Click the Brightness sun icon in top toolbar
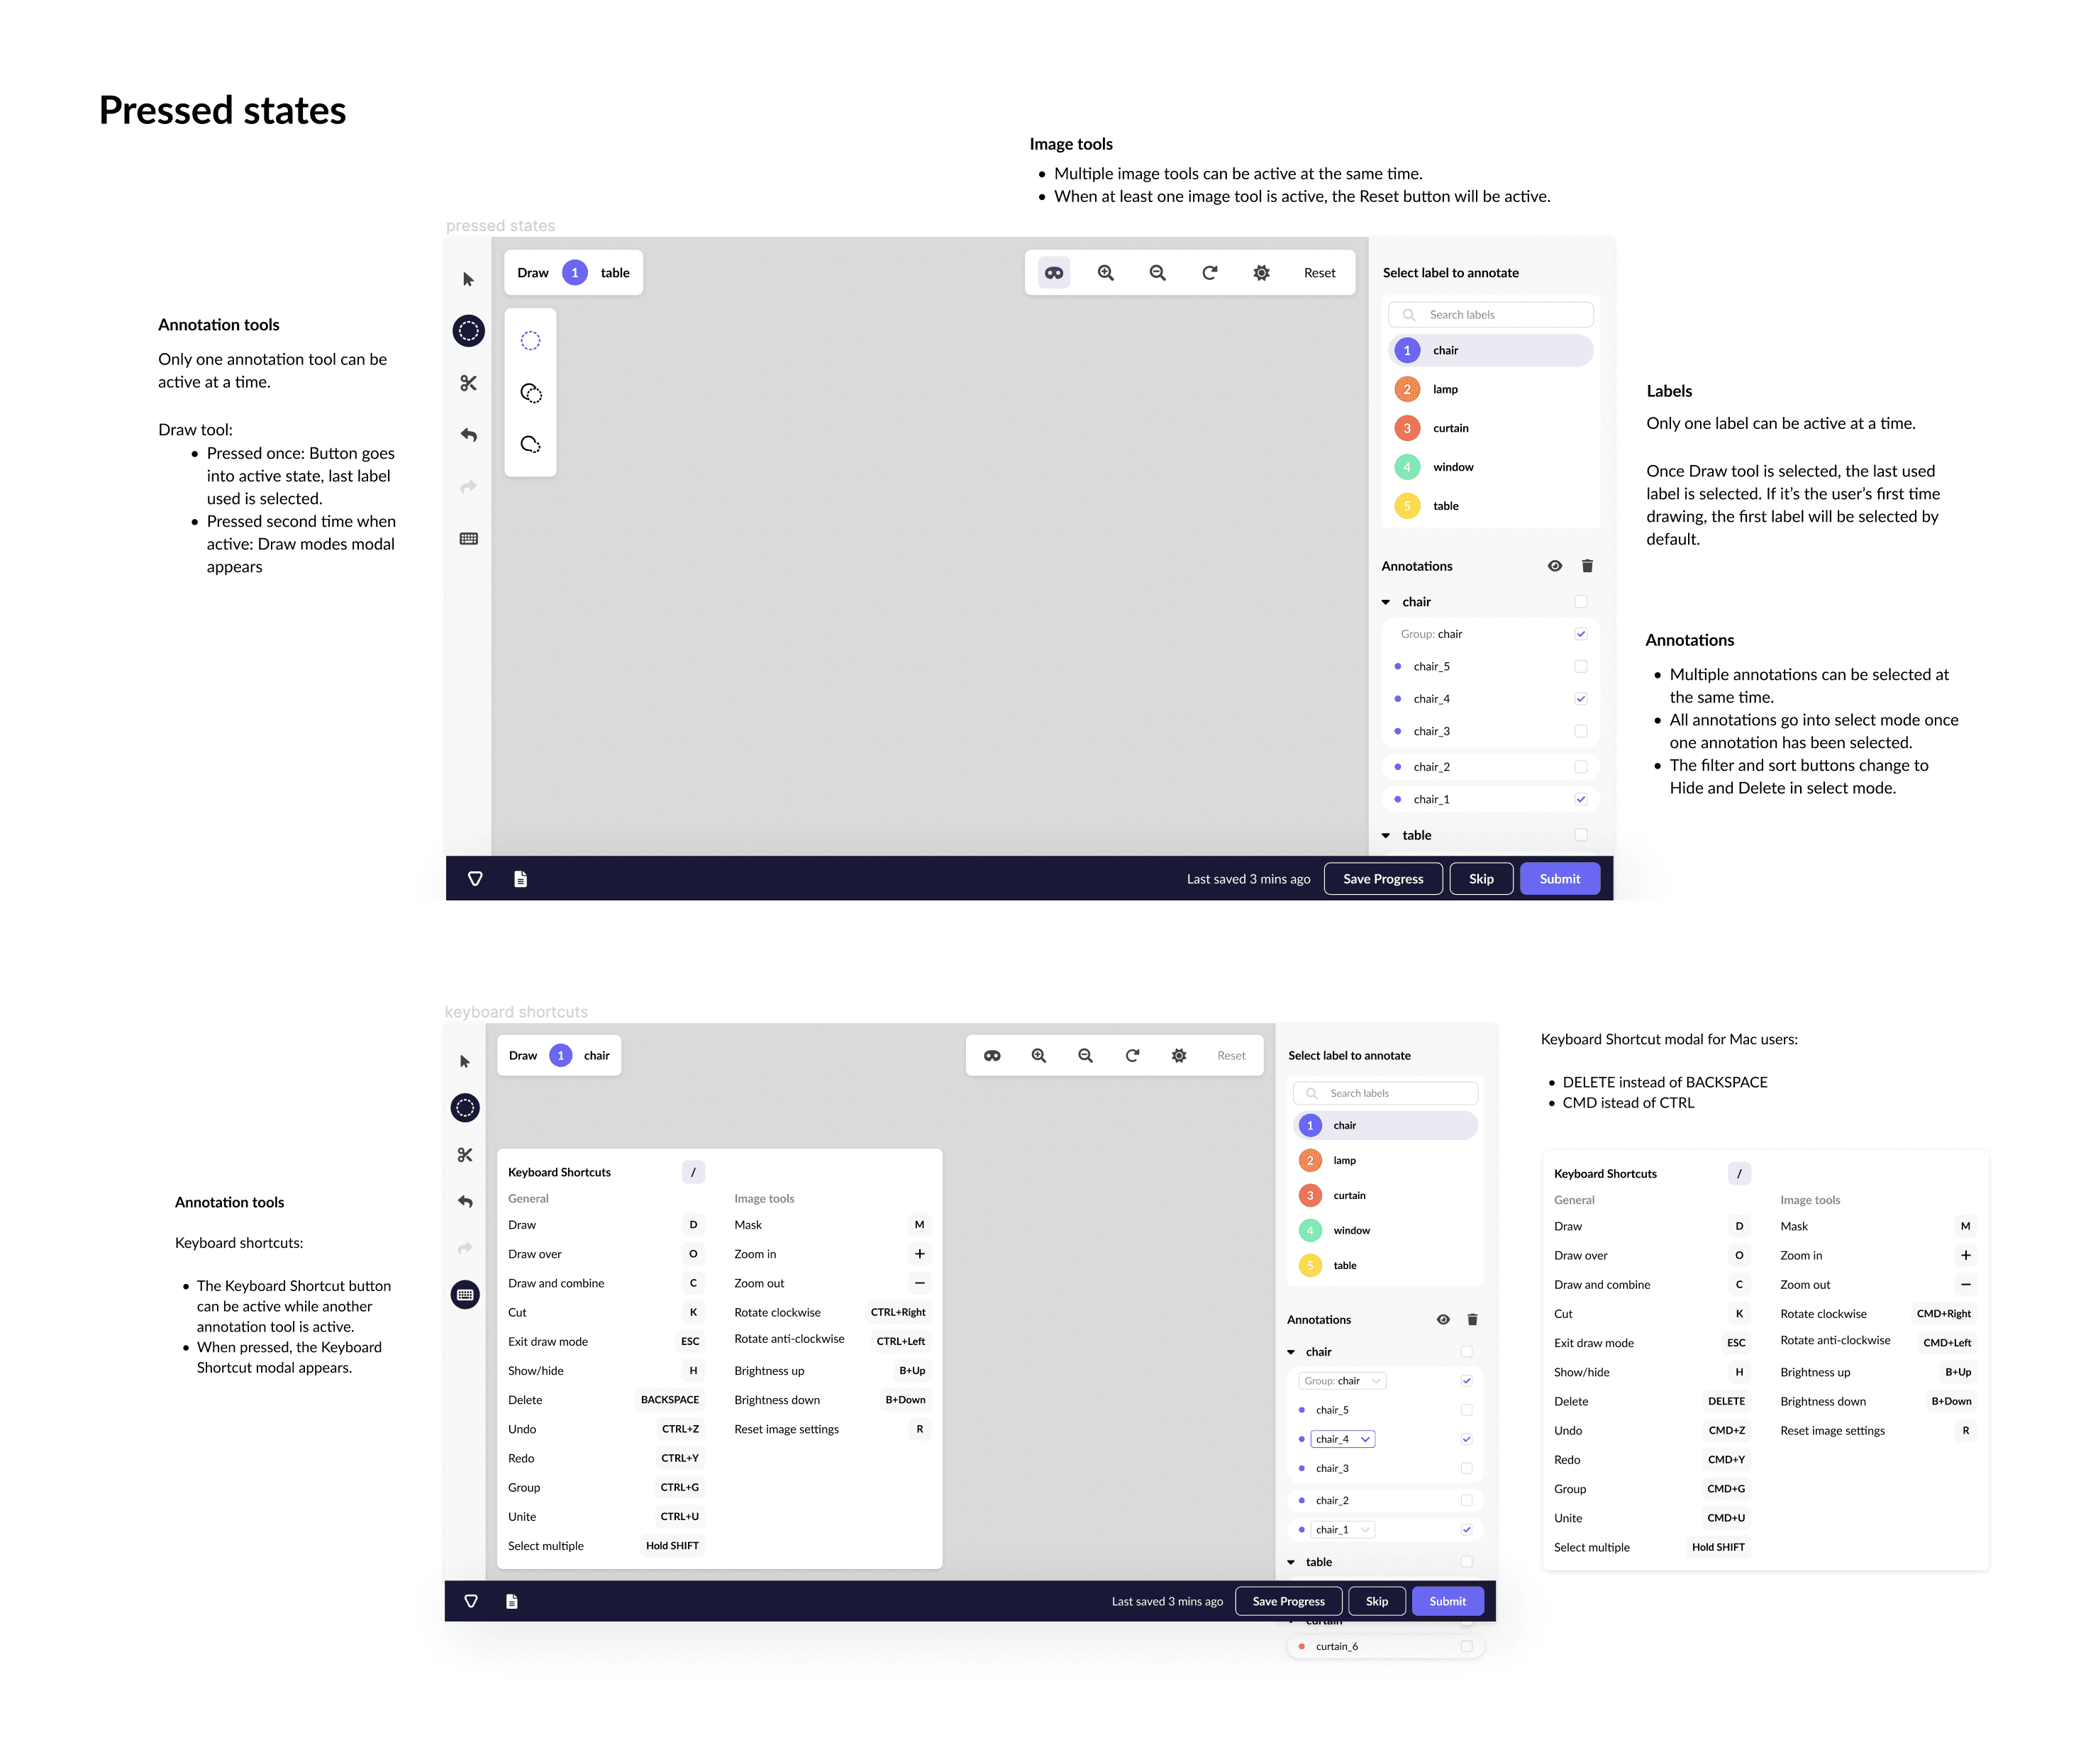The width and height of the screenshot is (2098, 1764). (1262, 273)
